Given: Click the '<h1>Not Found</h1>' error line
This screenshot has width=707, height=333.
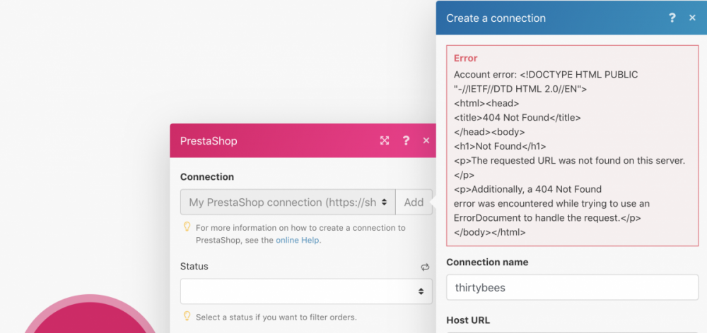Looking at the screenshot, I should point(500,146).
